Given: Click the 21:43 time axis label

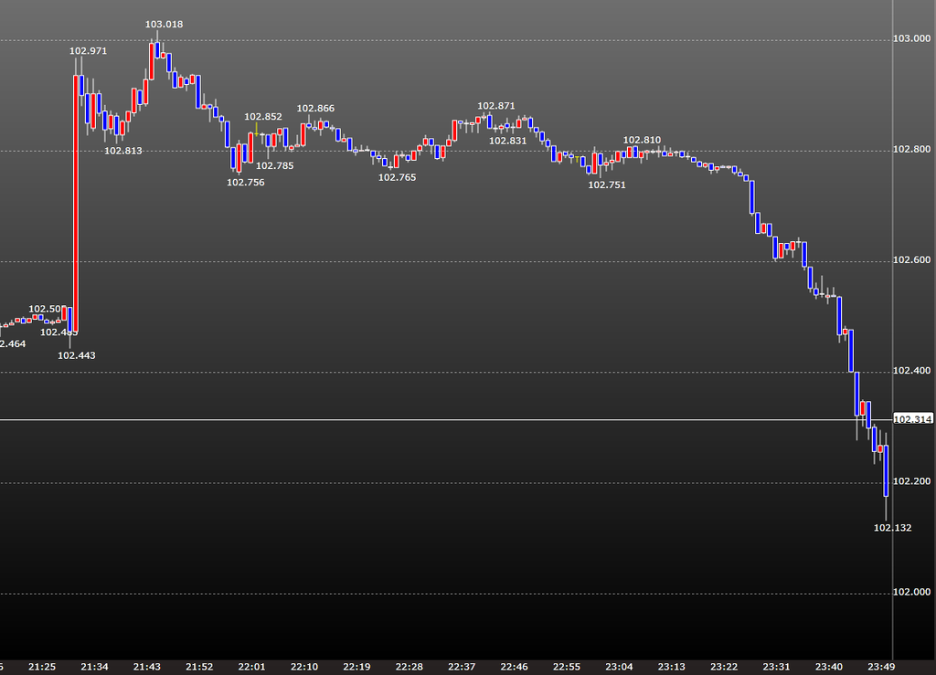Looking at the screenshot, I should point(147,668).
